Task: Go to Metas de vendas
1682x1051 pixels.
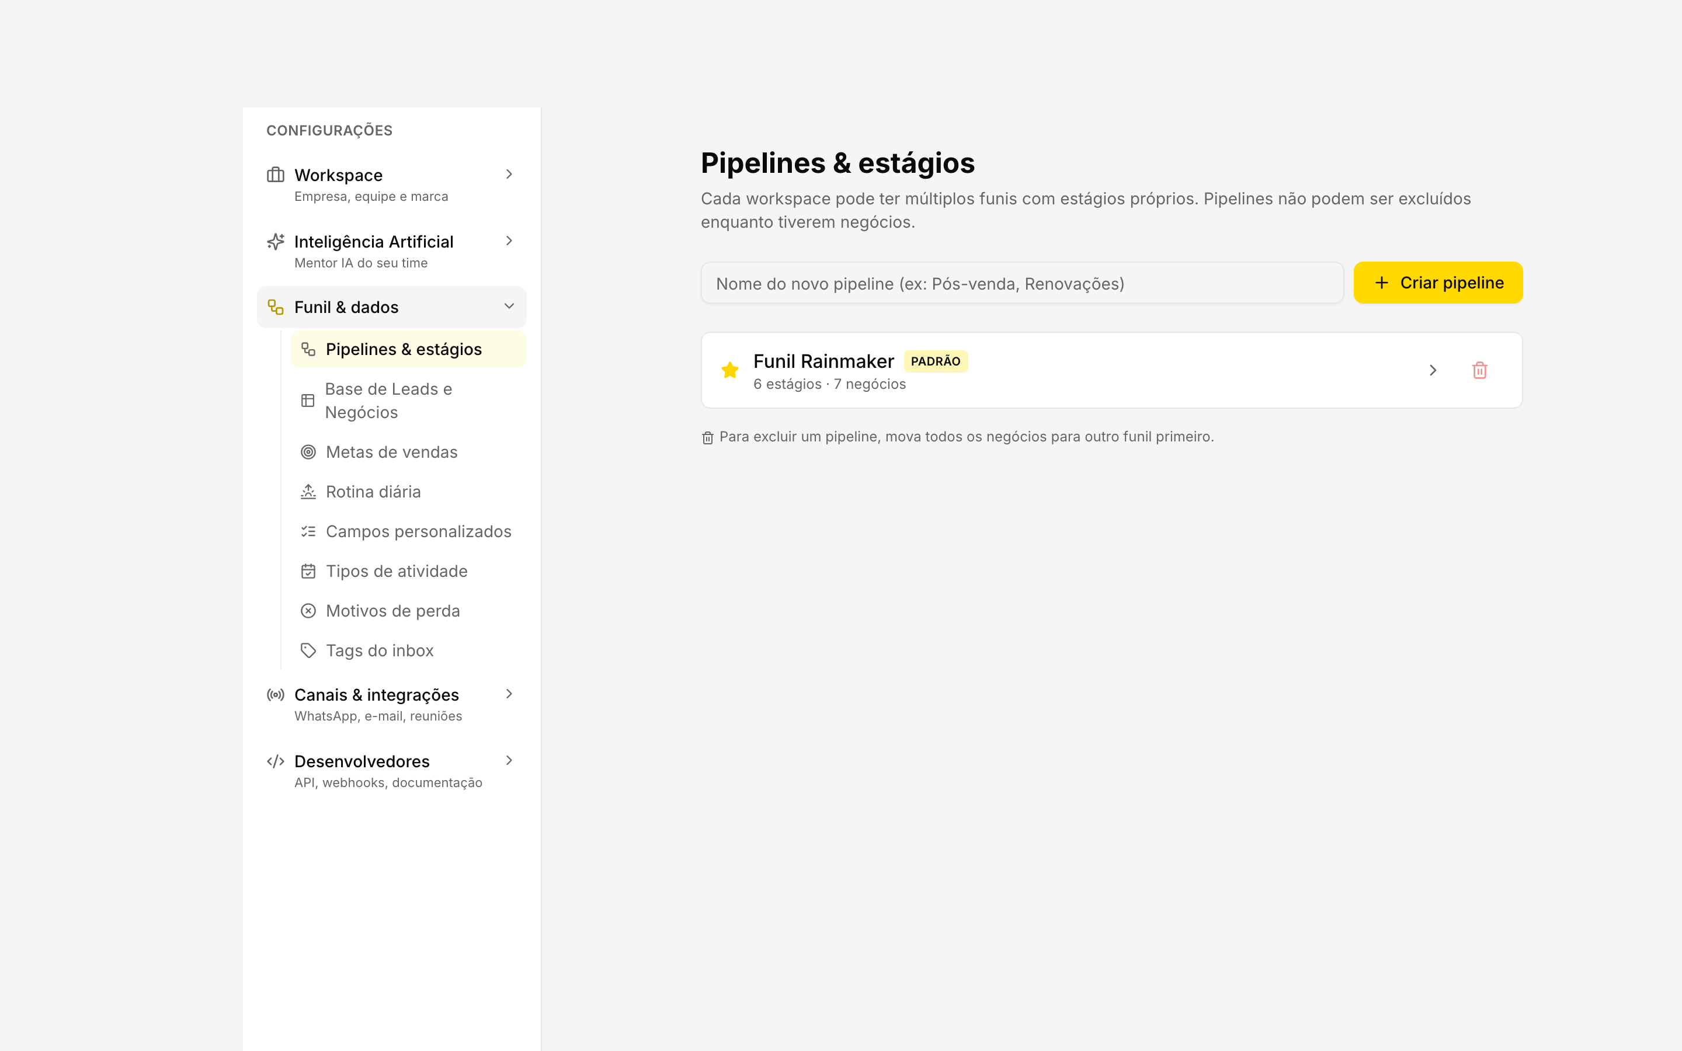Action: pos(409,452)
